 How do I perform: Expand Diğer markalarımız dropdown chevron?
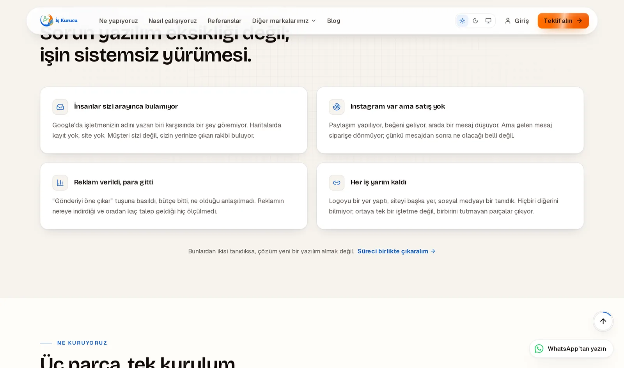coord(314,21)
